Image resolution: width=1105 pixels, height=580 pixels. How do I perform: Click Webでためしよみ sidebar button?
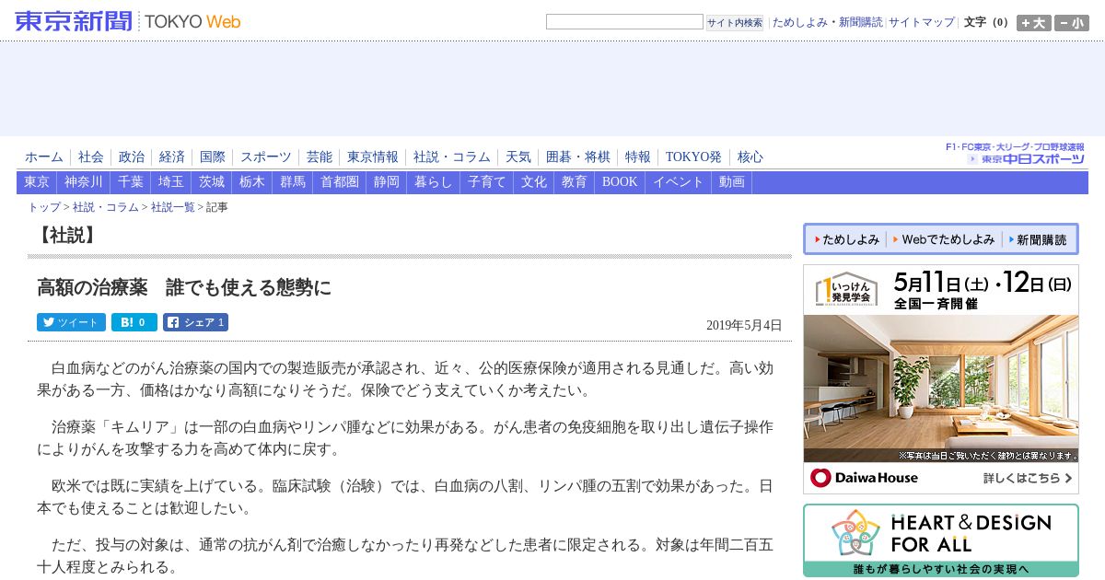[x=944, y=239]
